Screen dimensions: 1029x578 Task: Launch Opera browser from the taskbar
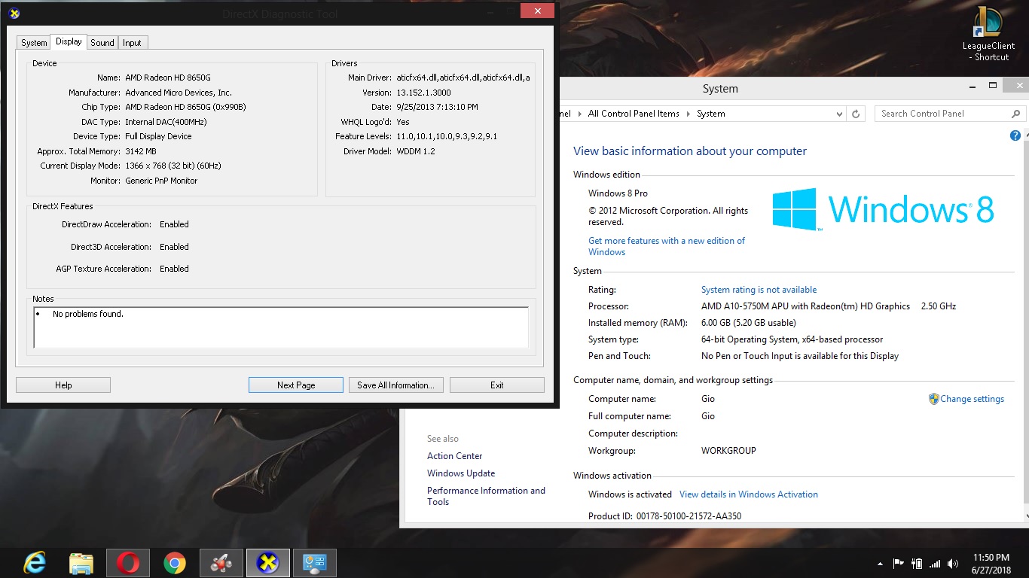[128, 563]
